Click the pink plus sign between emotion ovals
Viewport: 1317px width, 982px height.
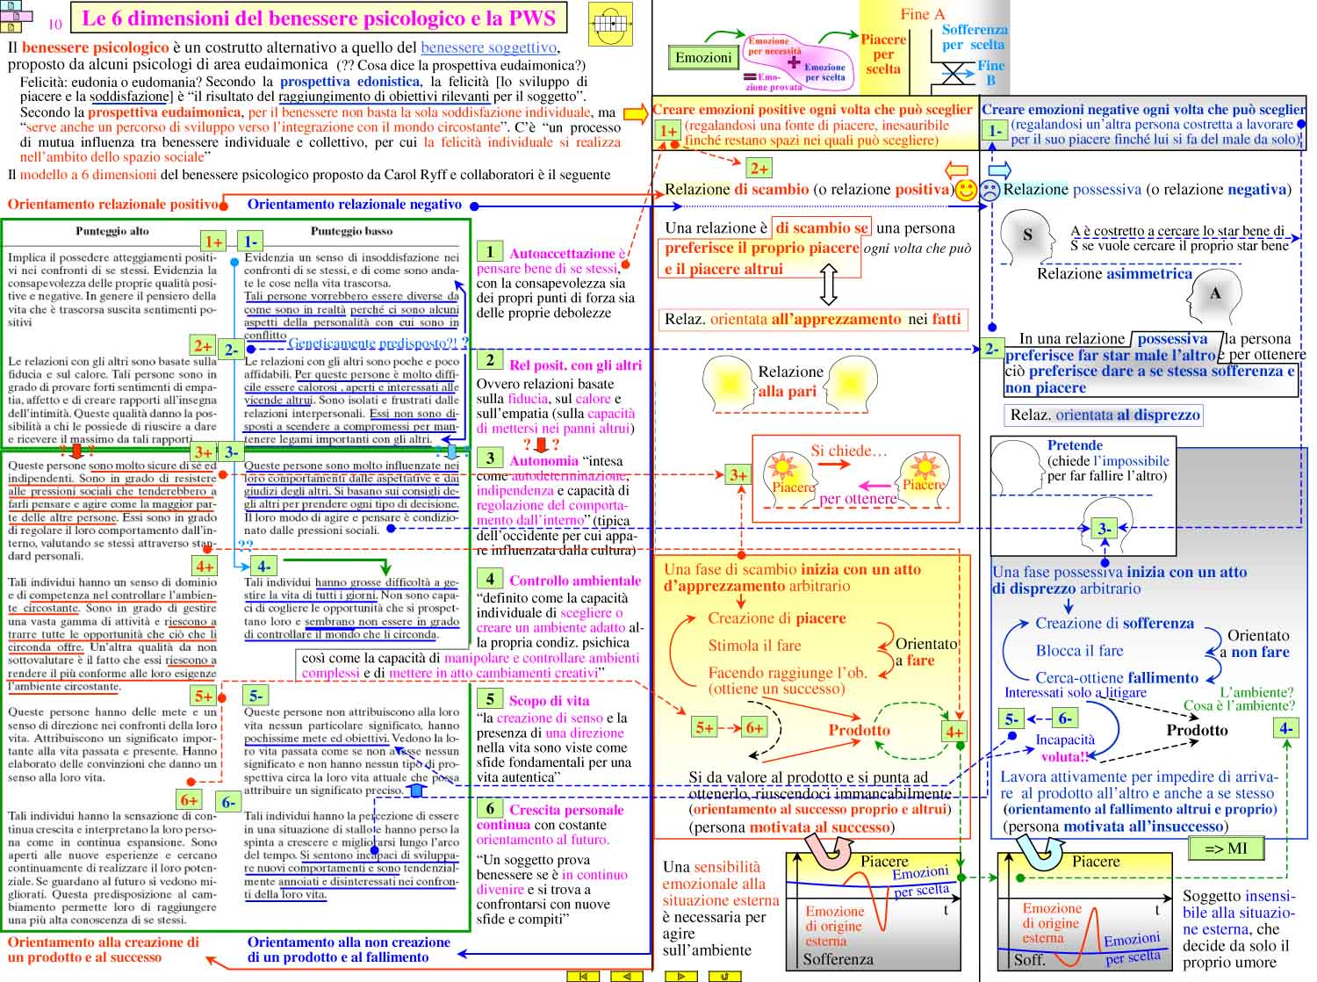794,62
